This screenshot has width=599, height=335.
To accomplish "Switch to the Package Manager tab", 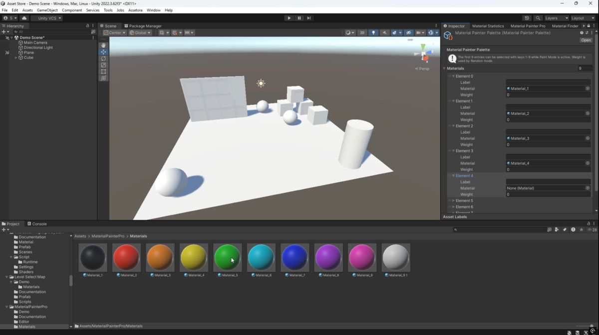I will [143, 26].
